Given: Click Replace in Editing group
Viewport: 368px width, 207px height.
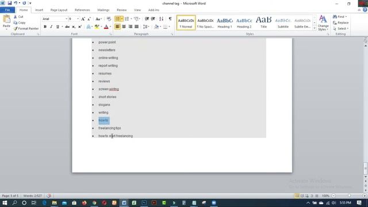Looking at the screenshot, I should pos(340,22).
